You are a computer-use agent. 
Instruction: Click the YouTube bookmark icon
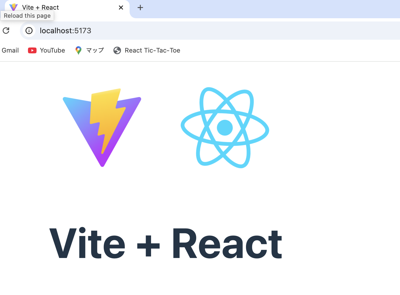pos(32,50)
